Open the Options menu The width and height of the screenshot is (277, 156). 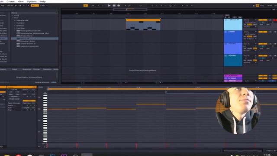click(32, 1)
